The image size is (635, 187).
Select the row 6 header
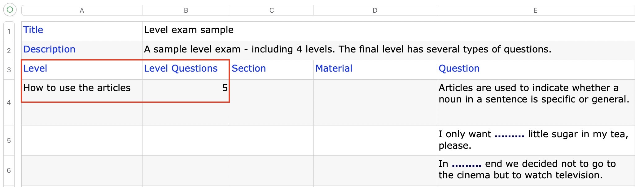tap(9, 170)
